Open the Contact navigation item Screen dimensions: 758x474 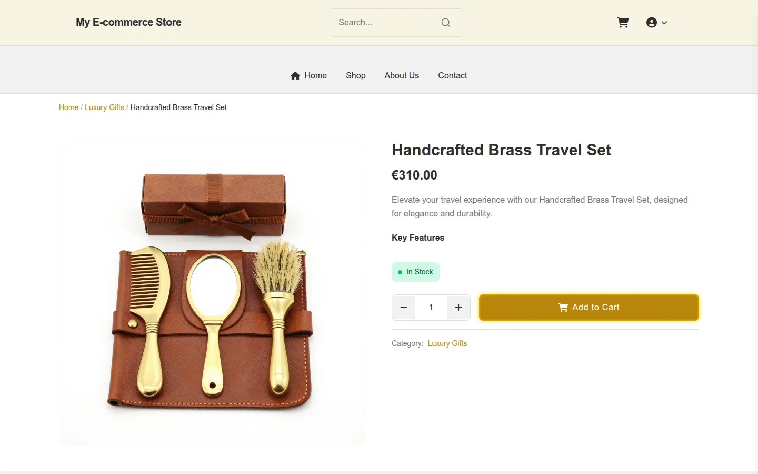click(453, 76)
